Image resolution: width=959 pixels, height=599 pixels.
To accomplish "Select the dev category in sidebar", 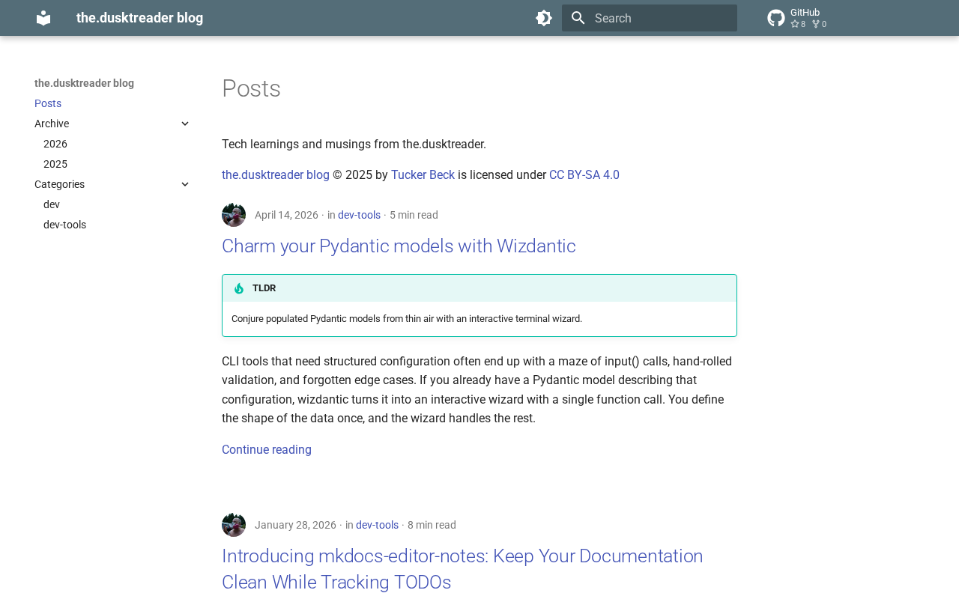I will [52, 204].
